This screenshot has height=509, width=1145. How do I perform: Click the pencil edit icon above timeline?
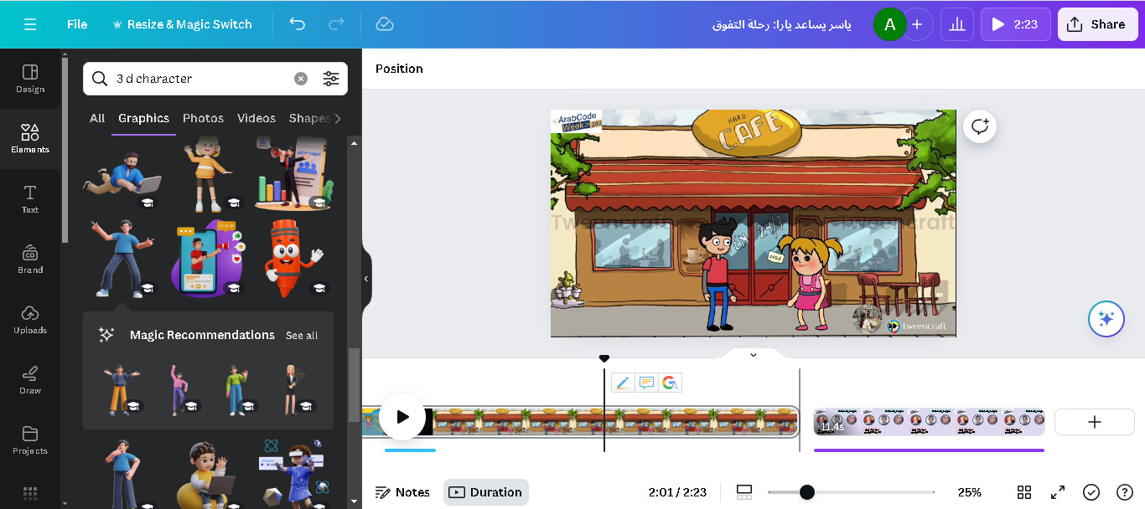pos(623,383)
